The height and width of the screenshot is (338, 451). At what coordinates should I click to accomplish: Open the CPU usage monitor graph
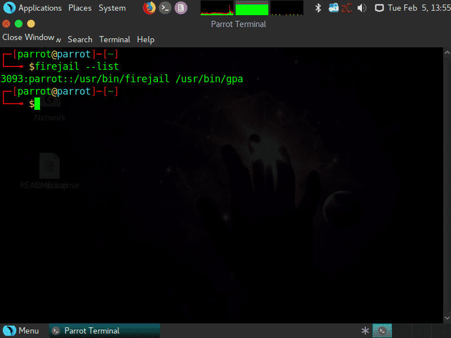click(217, 8)
